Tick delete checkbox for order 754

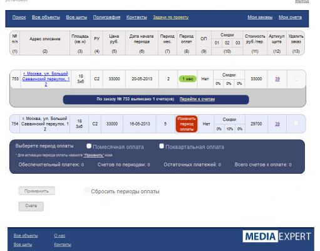pos(296,123)
